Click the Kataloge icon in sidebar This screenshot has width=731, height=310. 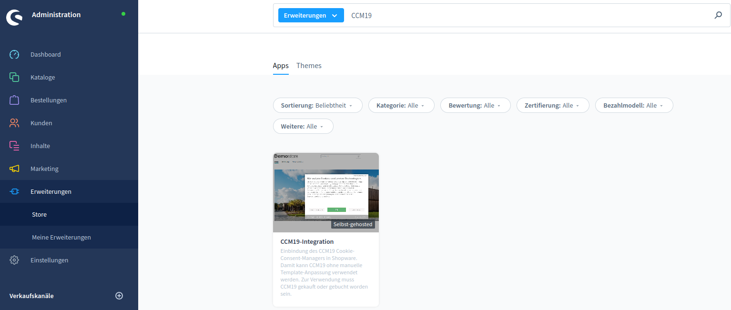coord(14,77)
